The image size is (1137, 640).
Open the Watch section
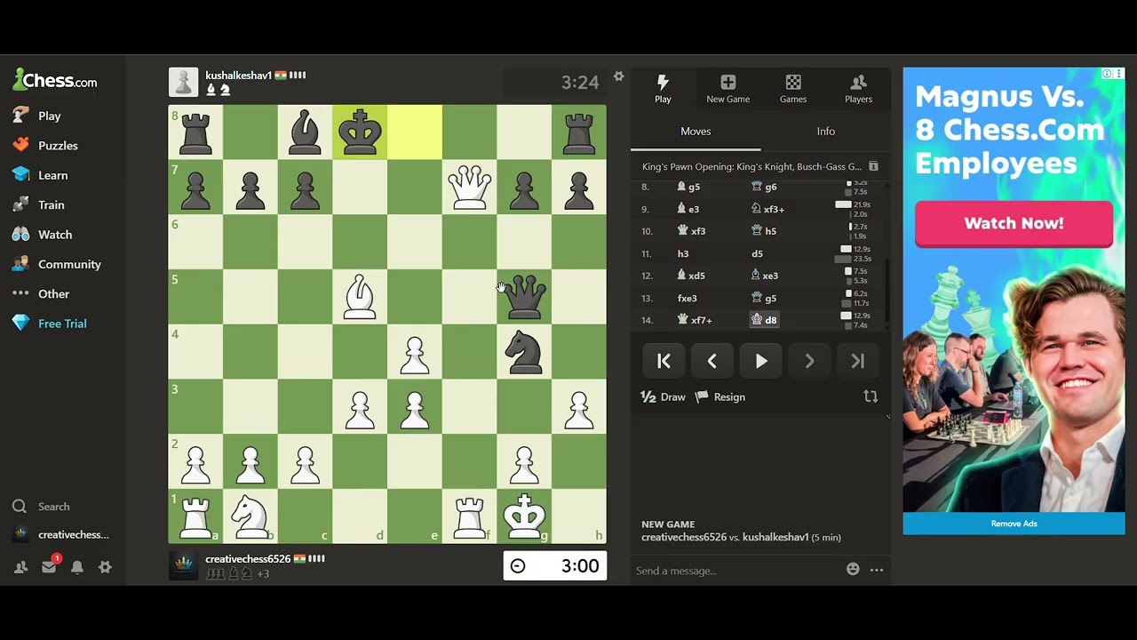[42, 235]
